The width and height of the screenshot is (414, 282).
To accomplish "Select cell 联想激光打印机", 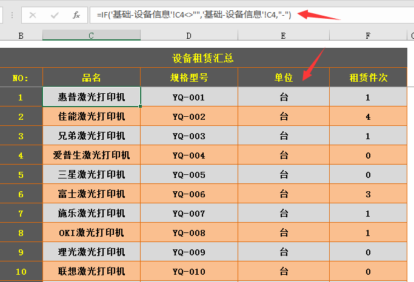I will [x=92, y=271].
